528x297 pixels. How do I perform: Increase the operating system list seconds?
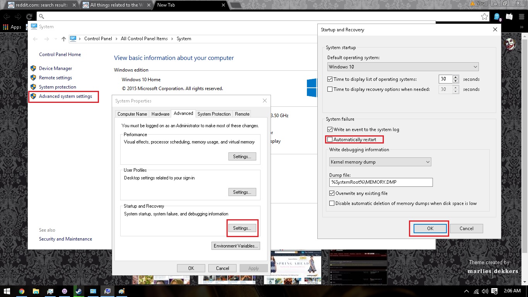click(x=455, y=77)
